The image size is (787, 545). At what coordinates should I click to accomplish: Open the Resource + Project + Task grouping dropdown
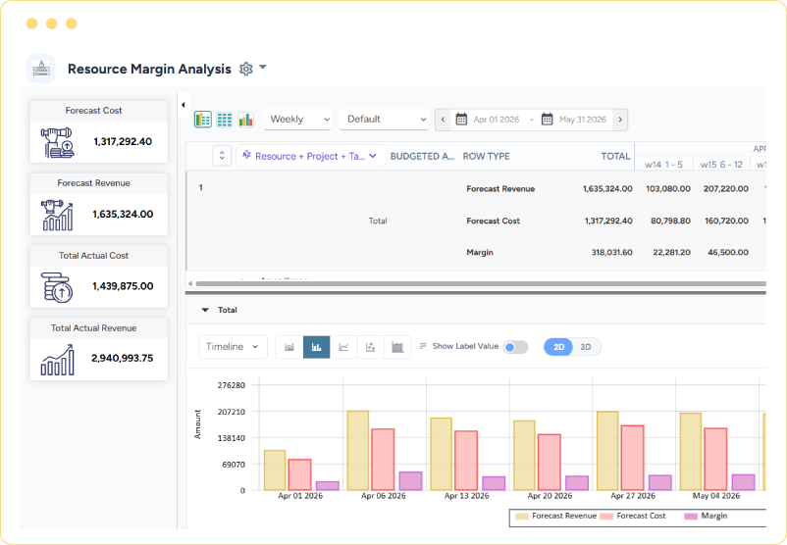click(311, 156)
